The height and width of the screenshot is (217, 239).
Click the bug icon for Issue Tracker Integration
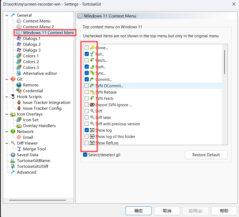pos(19,102)
